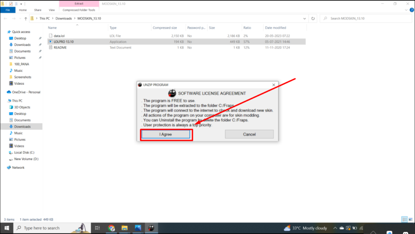Click Cancel in the license agreement dialog
The image size is (415, 234).
[249, 134]
